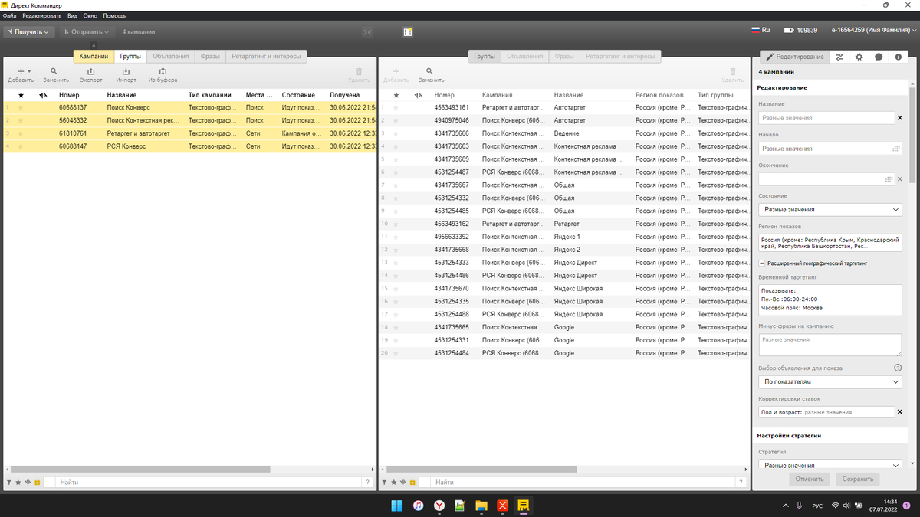The height and width of the screenshot is (517, 920).
Task: Click the help question icon near Выбор объявления
Action: coord(897,368)
